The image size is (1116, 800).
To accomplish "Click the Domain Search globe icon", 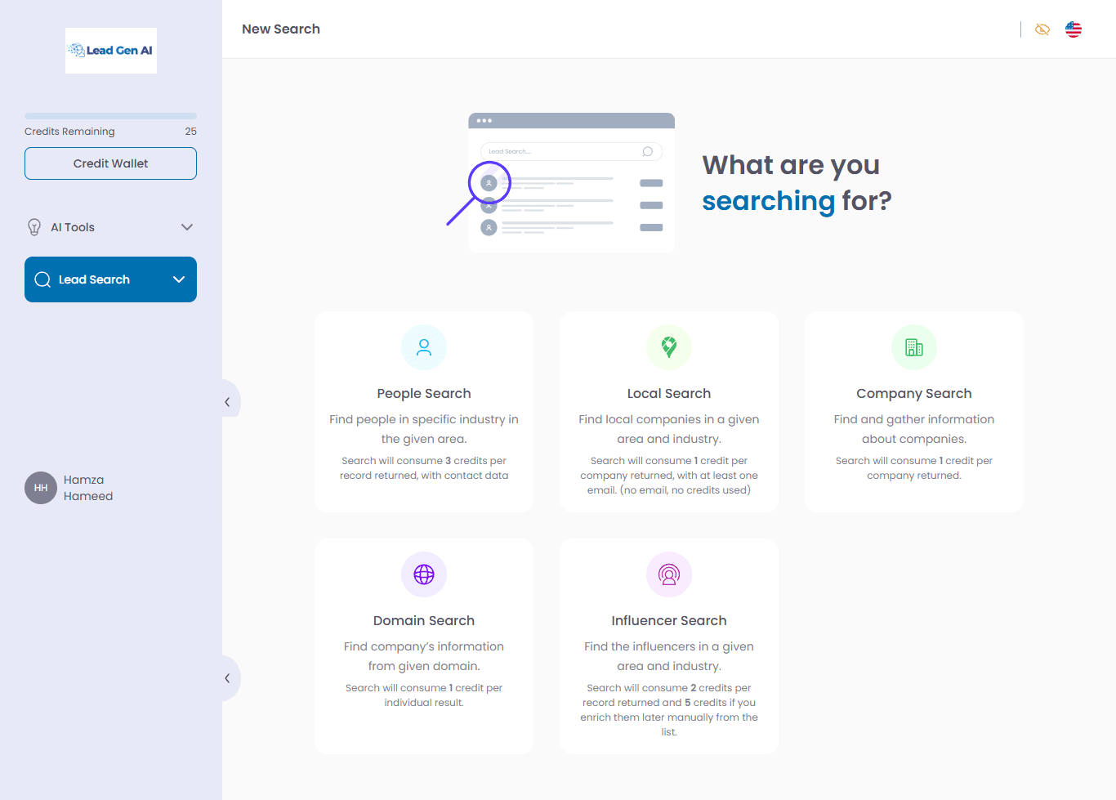I will click(424, 574).
